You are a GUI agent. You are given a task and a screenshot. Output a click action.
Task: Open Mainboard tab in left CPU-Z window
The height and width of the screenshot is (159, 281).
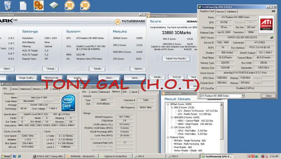[25, 89]
